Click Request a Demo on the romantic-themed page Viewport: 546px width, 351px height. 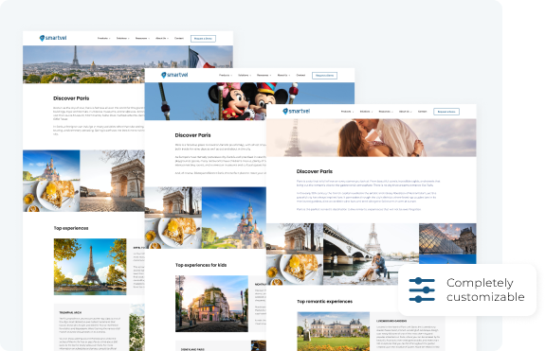[446, 112]
